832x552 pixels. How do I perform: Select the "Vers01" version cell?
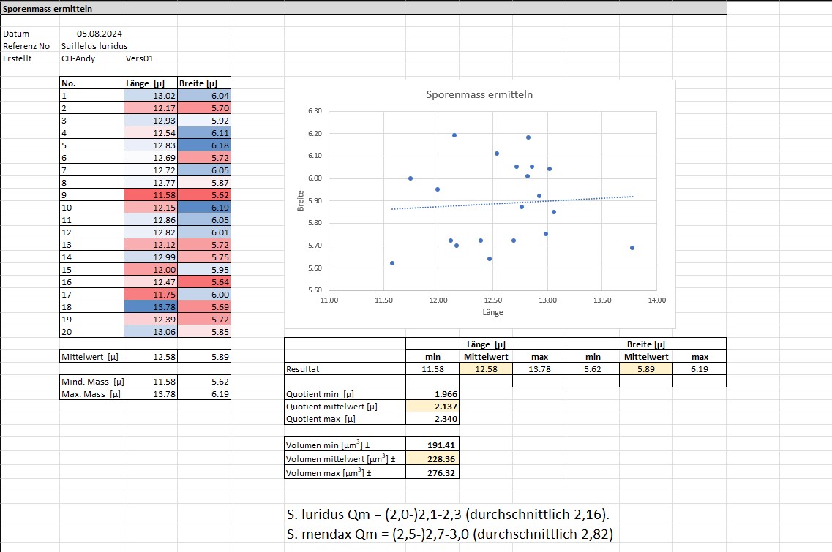139,58
